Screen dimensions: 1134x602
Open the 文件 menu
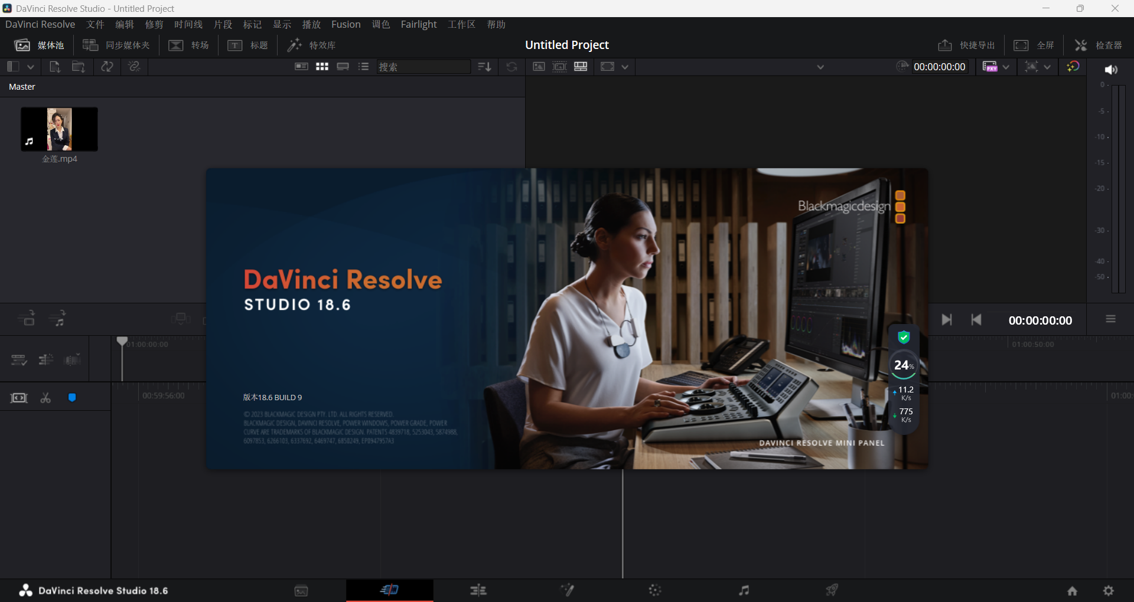[95, 24]
